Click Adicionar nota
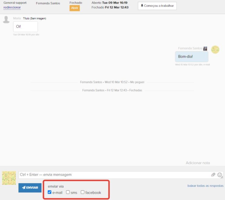225x200 pixels. point(198,163)
